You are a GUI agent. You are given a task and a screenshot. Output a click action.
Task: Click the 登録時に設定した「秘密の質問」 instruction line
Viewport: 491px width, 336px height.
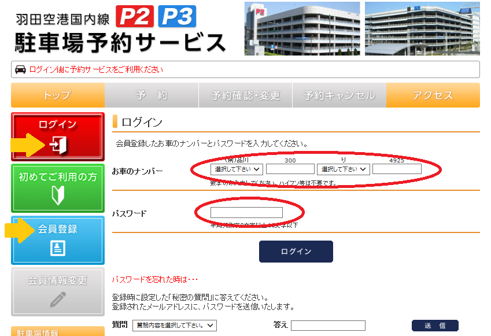pyautogui.click(x=190, y=297)
